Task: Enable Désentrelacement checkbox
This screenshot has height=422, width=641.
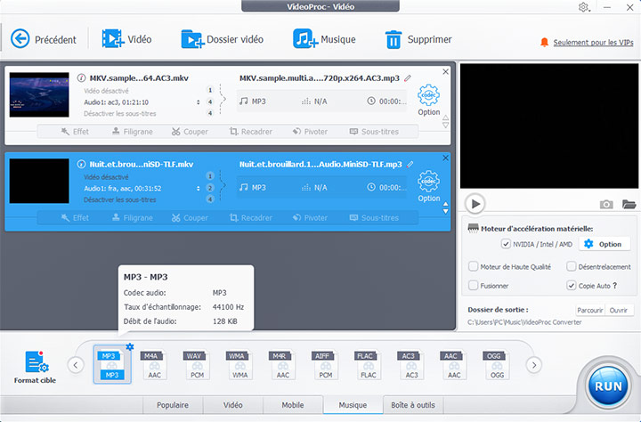Action: pos(571,266)
